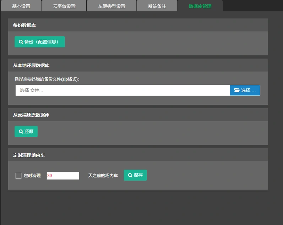Click the 备份（配置信息）button
283x225 pixels.
[40, 42]
